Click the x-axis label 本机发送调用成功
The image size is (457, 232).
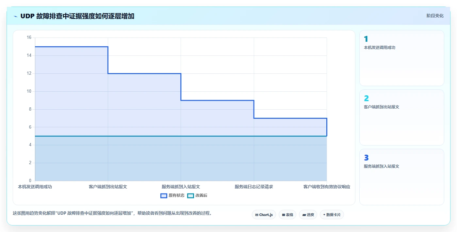coord(35,187)
